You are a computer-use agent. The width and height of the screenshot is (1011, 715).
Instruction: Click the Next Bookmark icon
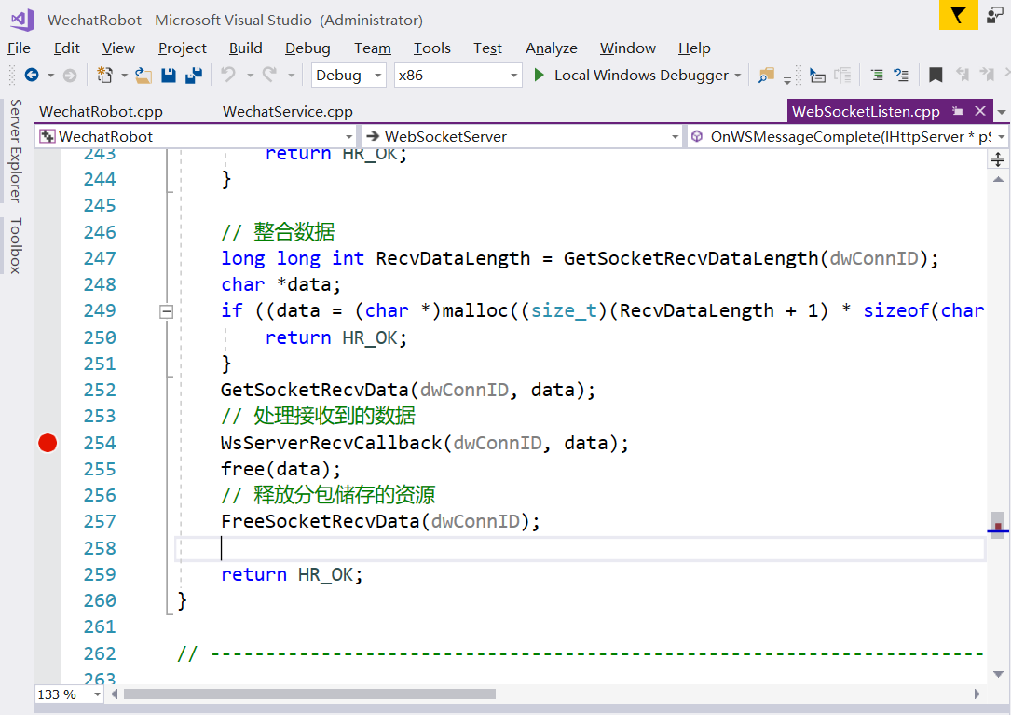(987, 75)
